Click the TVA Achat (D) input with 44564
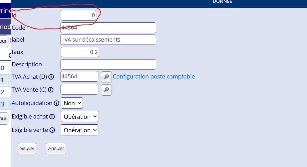 coord(79,77)
